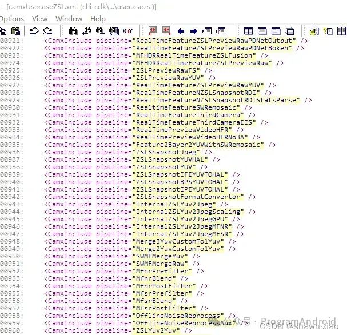Click pipeline name MfnrBlend
The width and height of the screenshot is (347, 335).
pyautogui.click(x=154, y=278)
